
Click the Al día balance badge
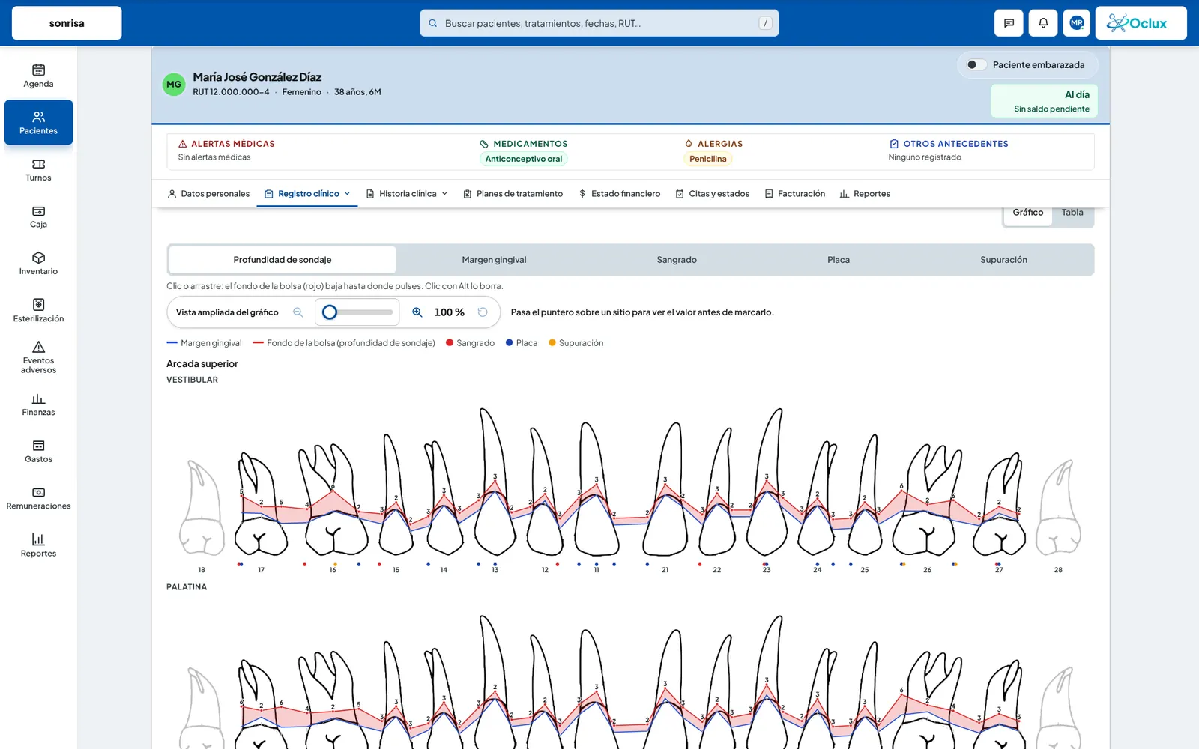click(1044, 101)
